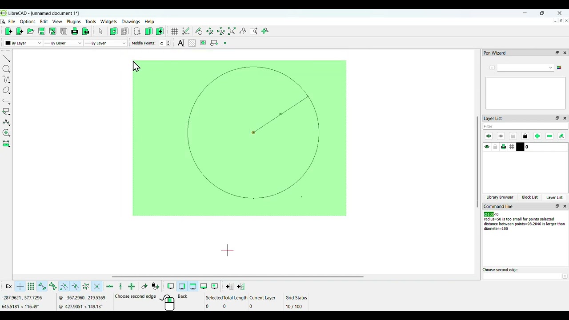Toggle Snap on Endpoints button

pyautogui.click(x=42, y=287)
